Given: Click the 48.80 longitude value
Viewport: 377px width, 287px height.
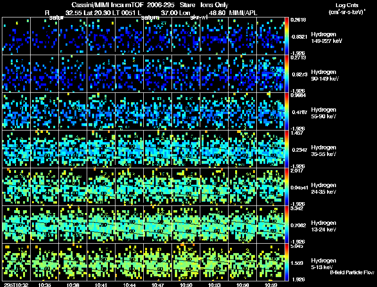Looking at the screenshot, I should [x=217, y=13].
